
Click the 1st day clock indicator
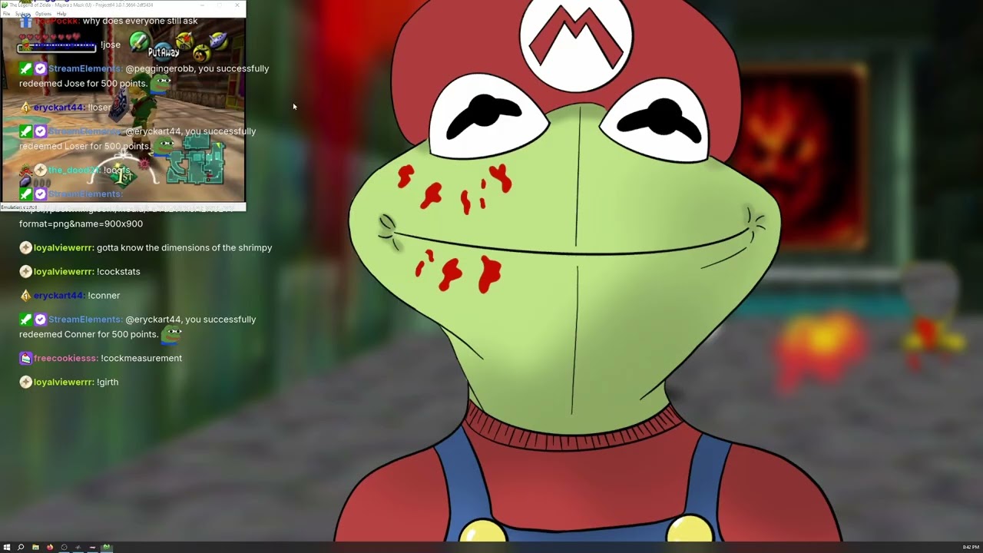point(123,176)
